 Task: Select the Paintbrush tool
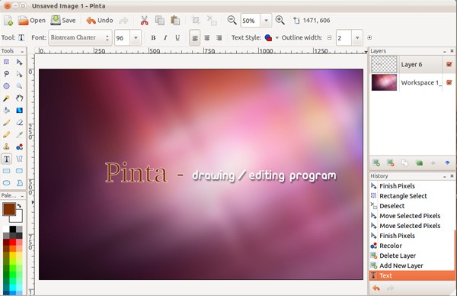point(6,123)
